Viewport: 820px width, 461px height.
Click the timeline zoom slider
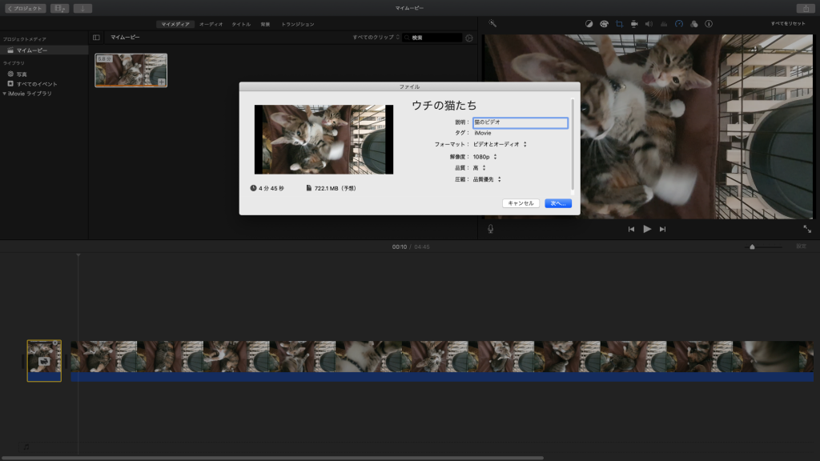coord(752,247)
